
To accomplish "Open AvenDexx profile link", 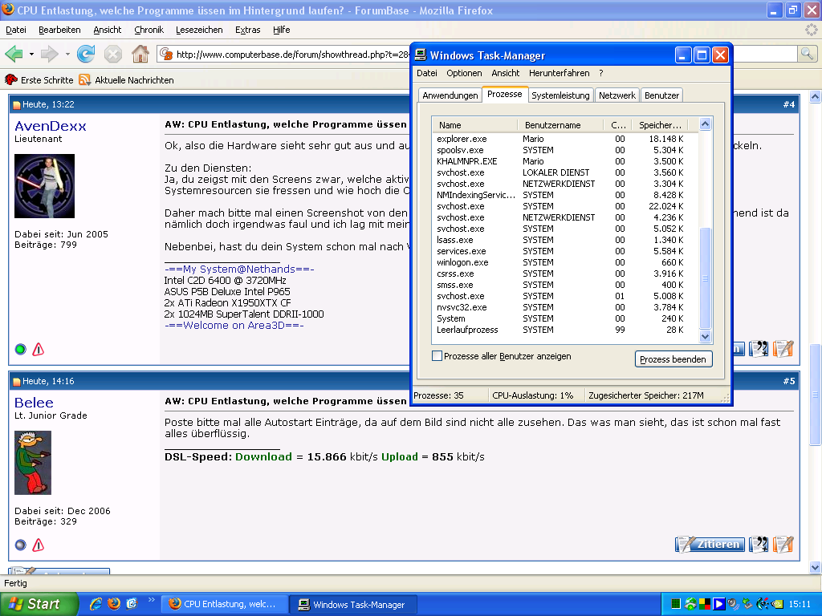I will (x=51, y=126).
